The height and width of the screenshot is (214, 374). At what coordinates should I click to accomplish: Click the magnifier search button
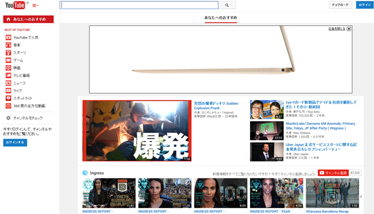point(227,5)
